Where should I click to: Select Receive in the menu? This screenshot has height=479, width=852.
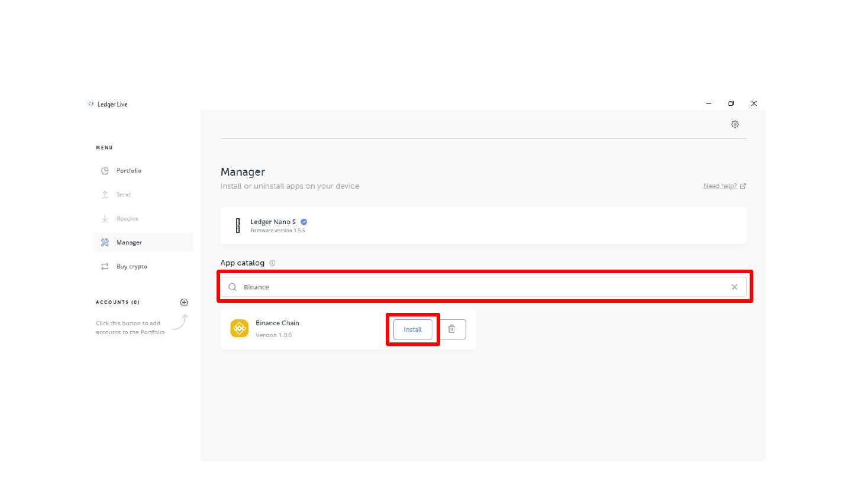[143, 219]
